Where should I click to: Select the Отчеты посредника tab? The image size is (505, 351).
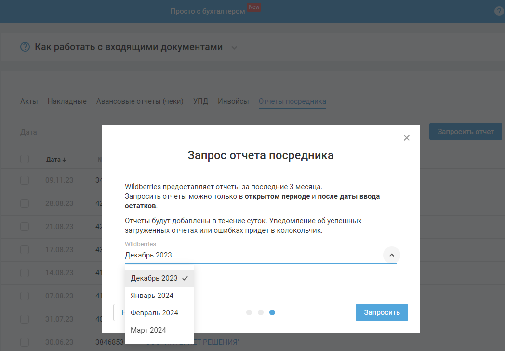[292, 101]
